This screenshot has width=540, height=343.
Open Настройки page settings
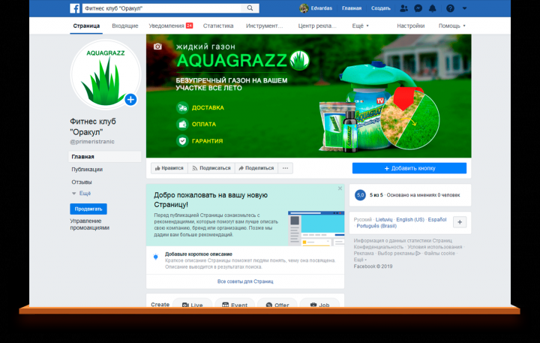pyautogui.click(x=410, y=26)
